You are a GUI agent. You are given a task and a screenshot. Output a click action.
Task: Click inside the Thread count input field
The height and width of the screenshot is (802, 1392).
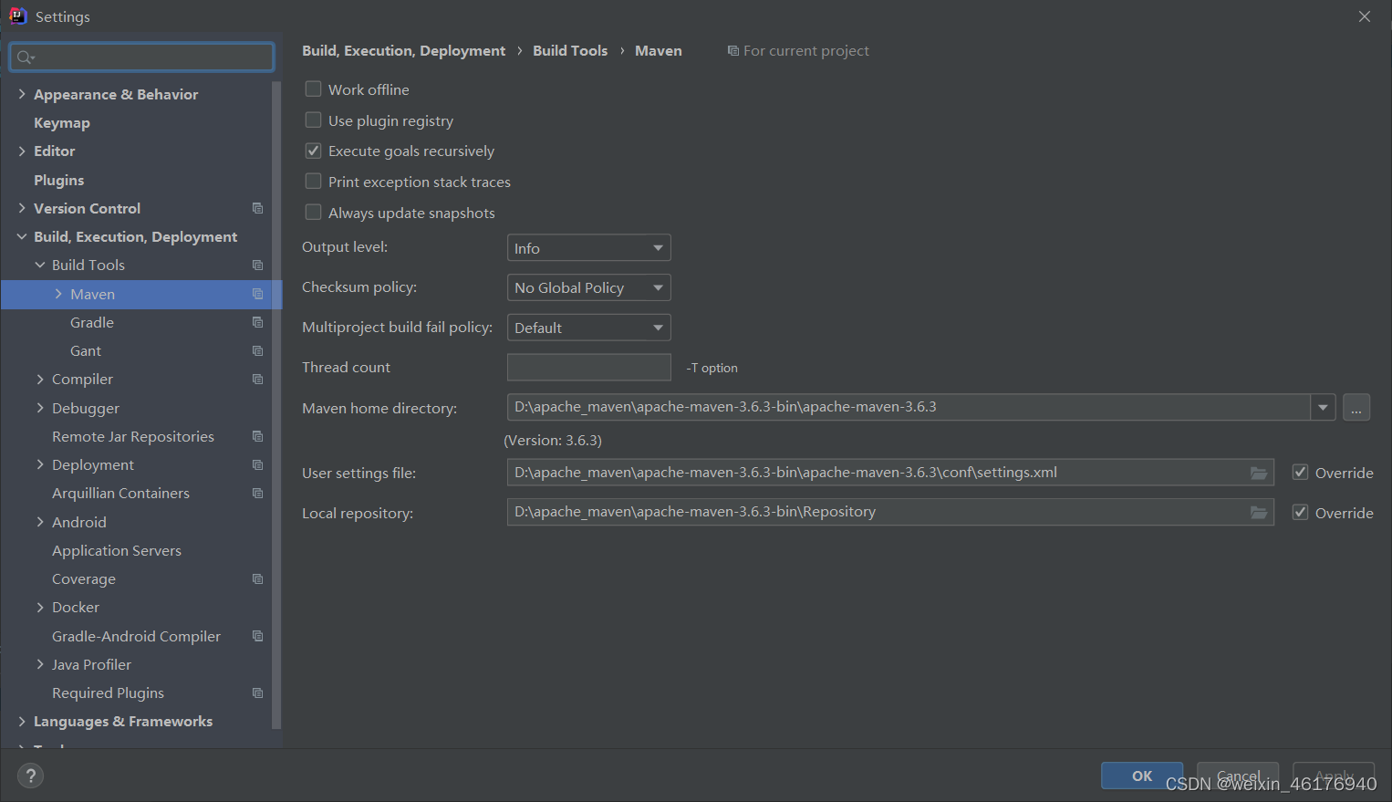(x=588, y=367)
